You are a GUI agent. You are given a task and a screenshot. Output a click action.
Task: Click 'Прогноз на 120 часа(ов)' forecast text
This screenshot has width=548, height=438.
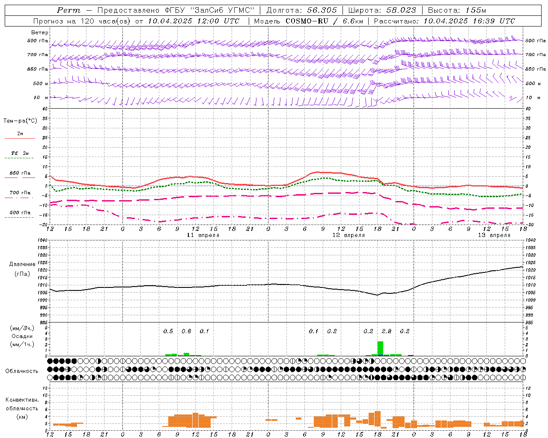pos(83,21)
